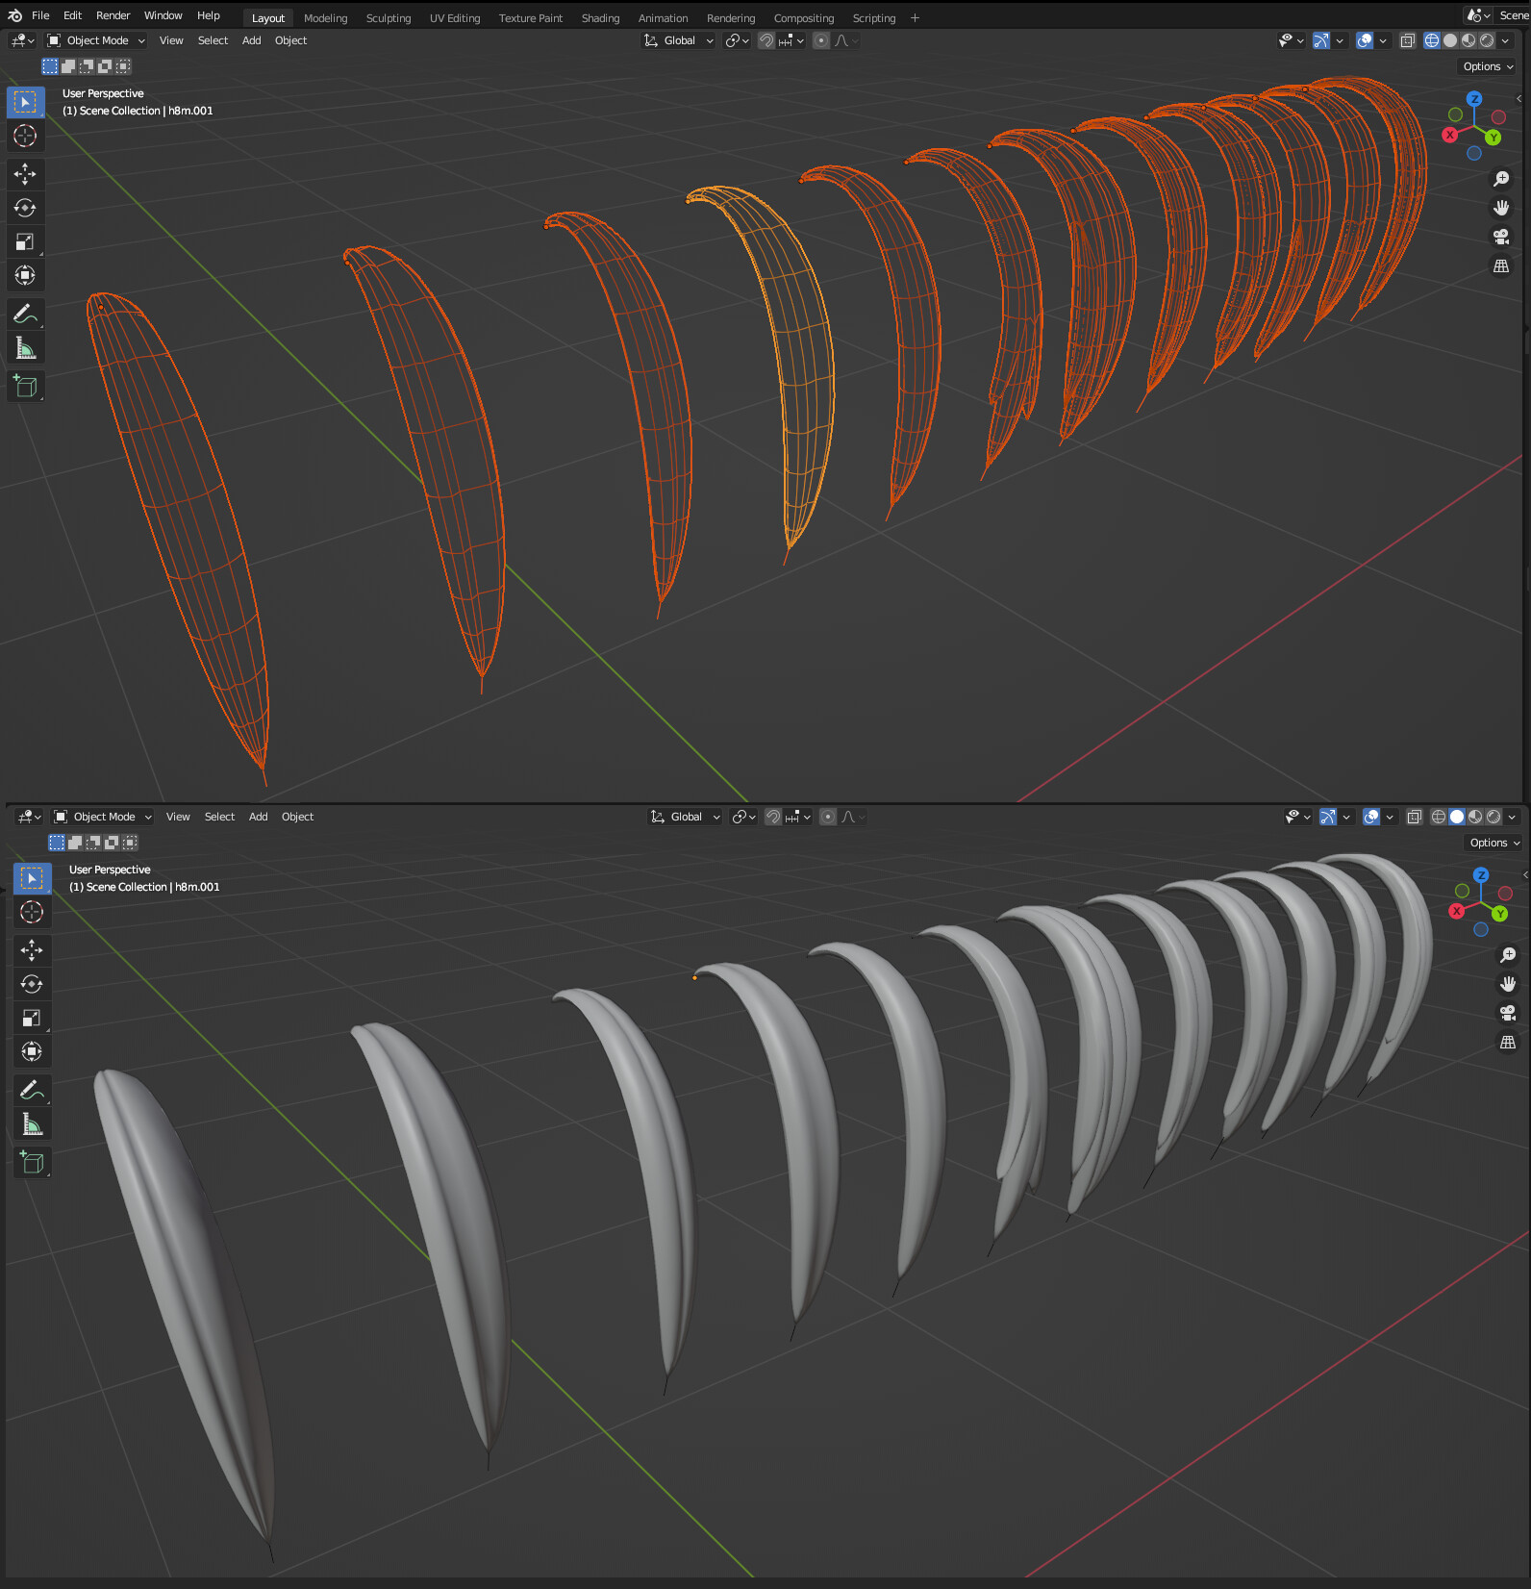Select Annotate tool in solid-shaded viewport
Image resolution: width=1531 pixels, height=1589 pixels.
[x=32, y=1090]
